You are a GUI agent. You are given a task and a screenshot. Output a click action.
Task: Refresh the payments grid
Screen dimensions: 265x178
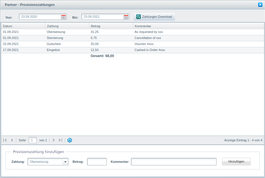70,140
